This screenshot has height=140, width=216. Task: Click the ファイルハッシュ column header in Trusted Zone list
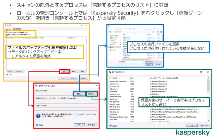tap(72, 38)
